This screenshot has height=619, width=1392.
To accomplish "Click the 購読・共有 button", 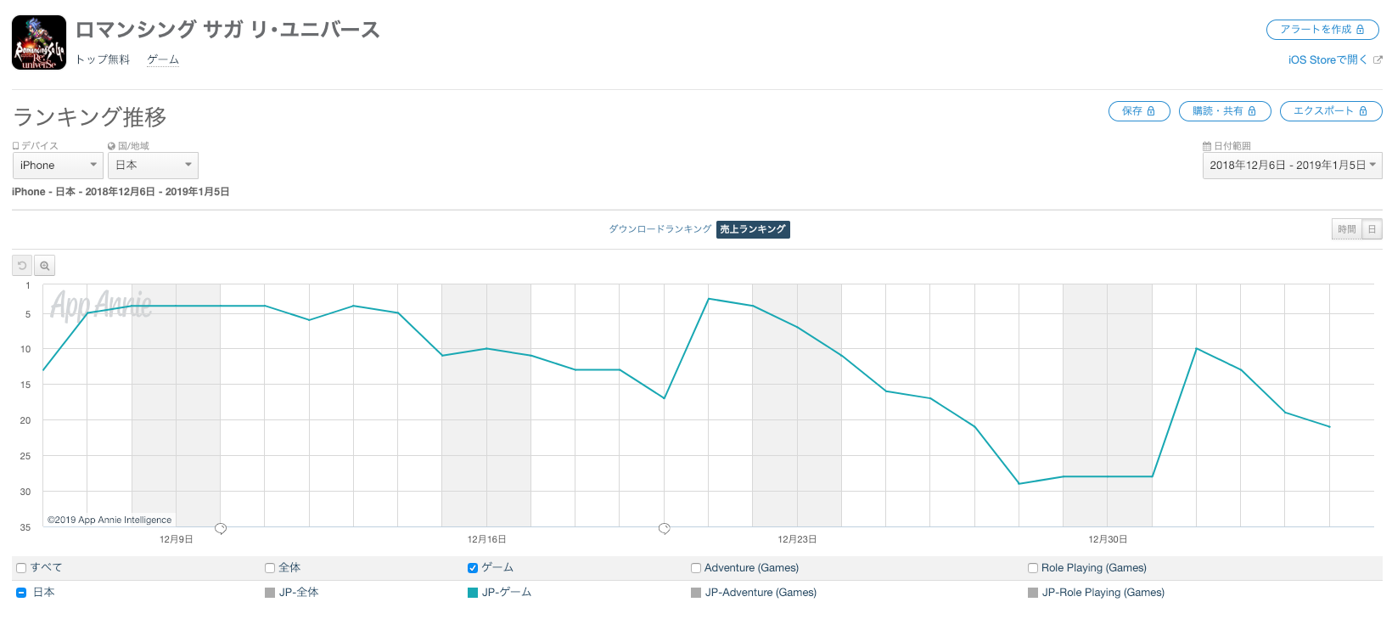I will pos(1225,111).
